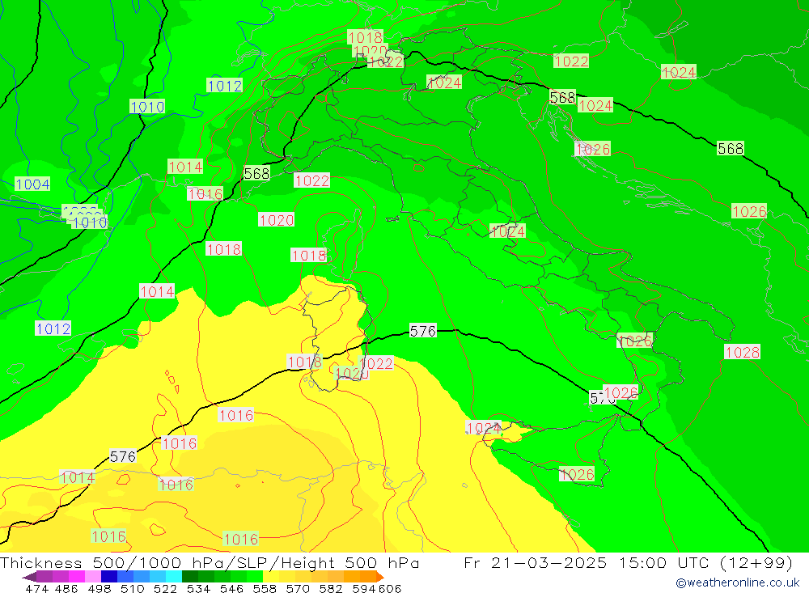Click the 498 value in the legend

(x=100, y=588)
